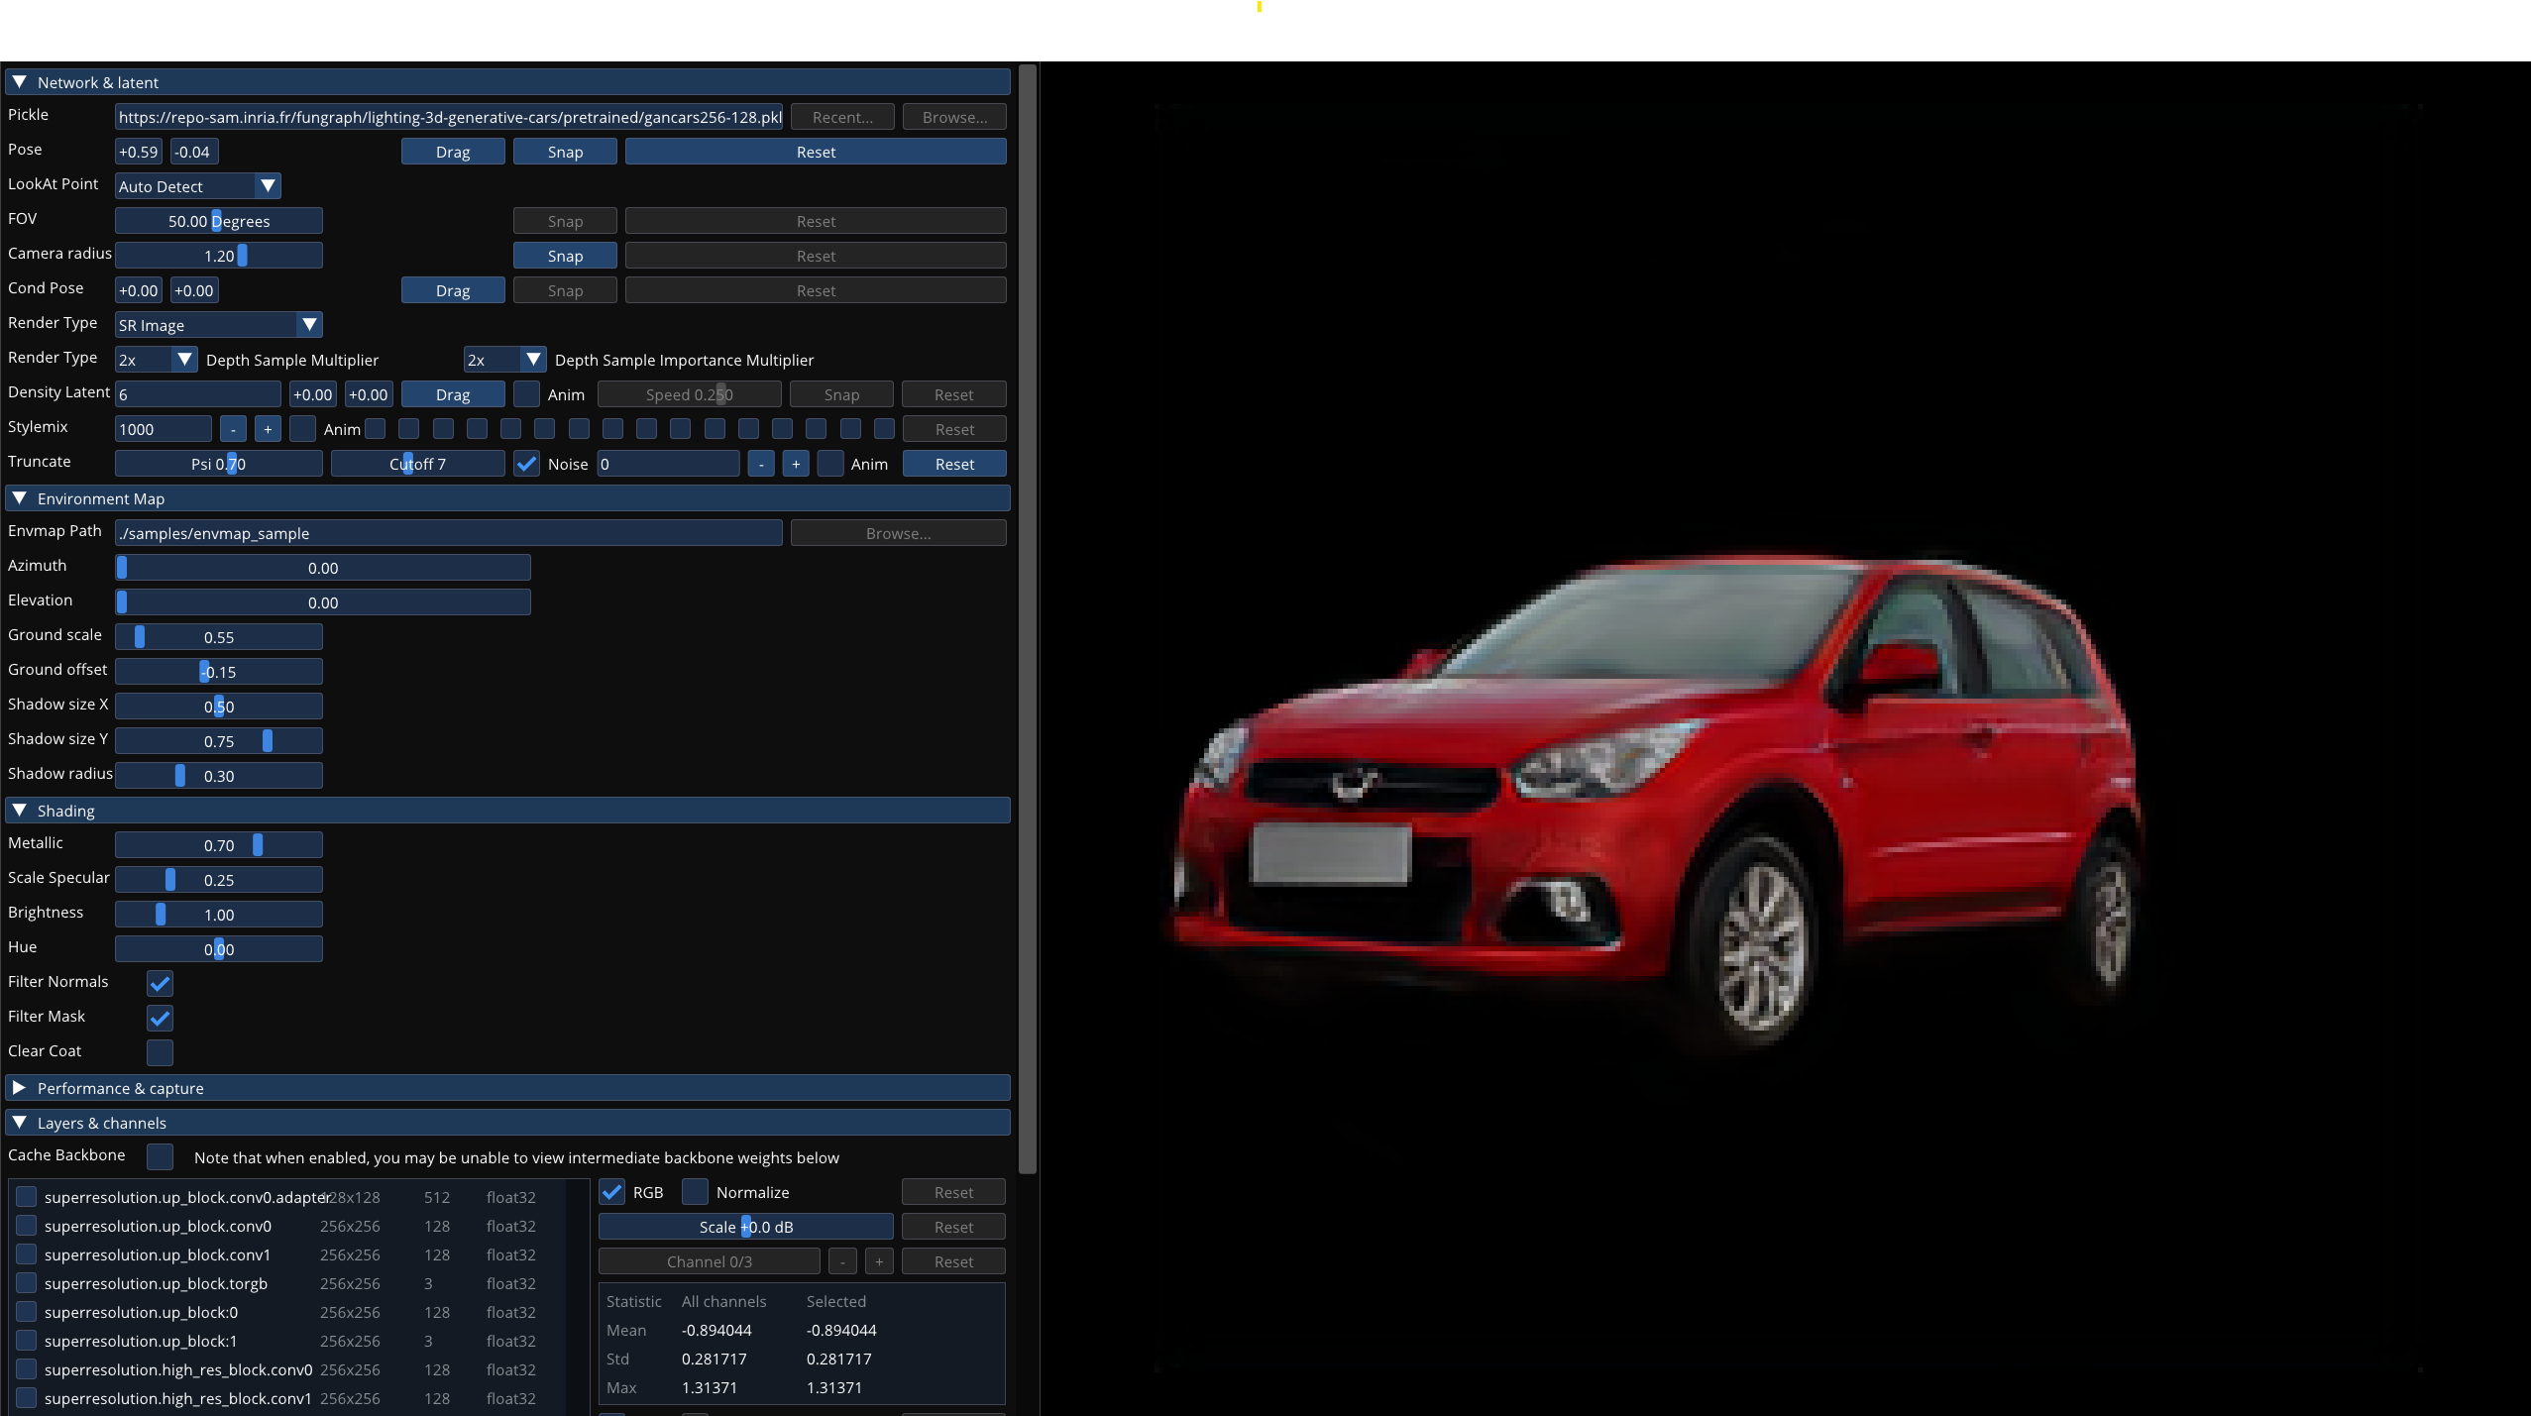Click the Envmap Path input field
Image resolution: width=2531 pixels, height=1416 pixels.
[448, 533]
